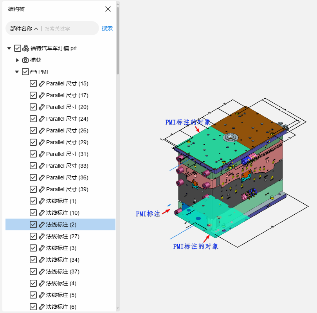Expand the 捕获 tree node

click(x=17, y=60)
